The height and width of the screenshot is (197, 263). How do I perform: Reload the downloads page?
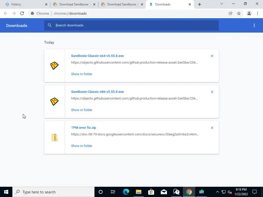point(22,13)
